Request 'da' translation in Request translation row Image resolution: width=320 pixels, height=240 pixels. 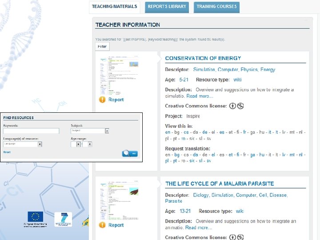(195, 155)
